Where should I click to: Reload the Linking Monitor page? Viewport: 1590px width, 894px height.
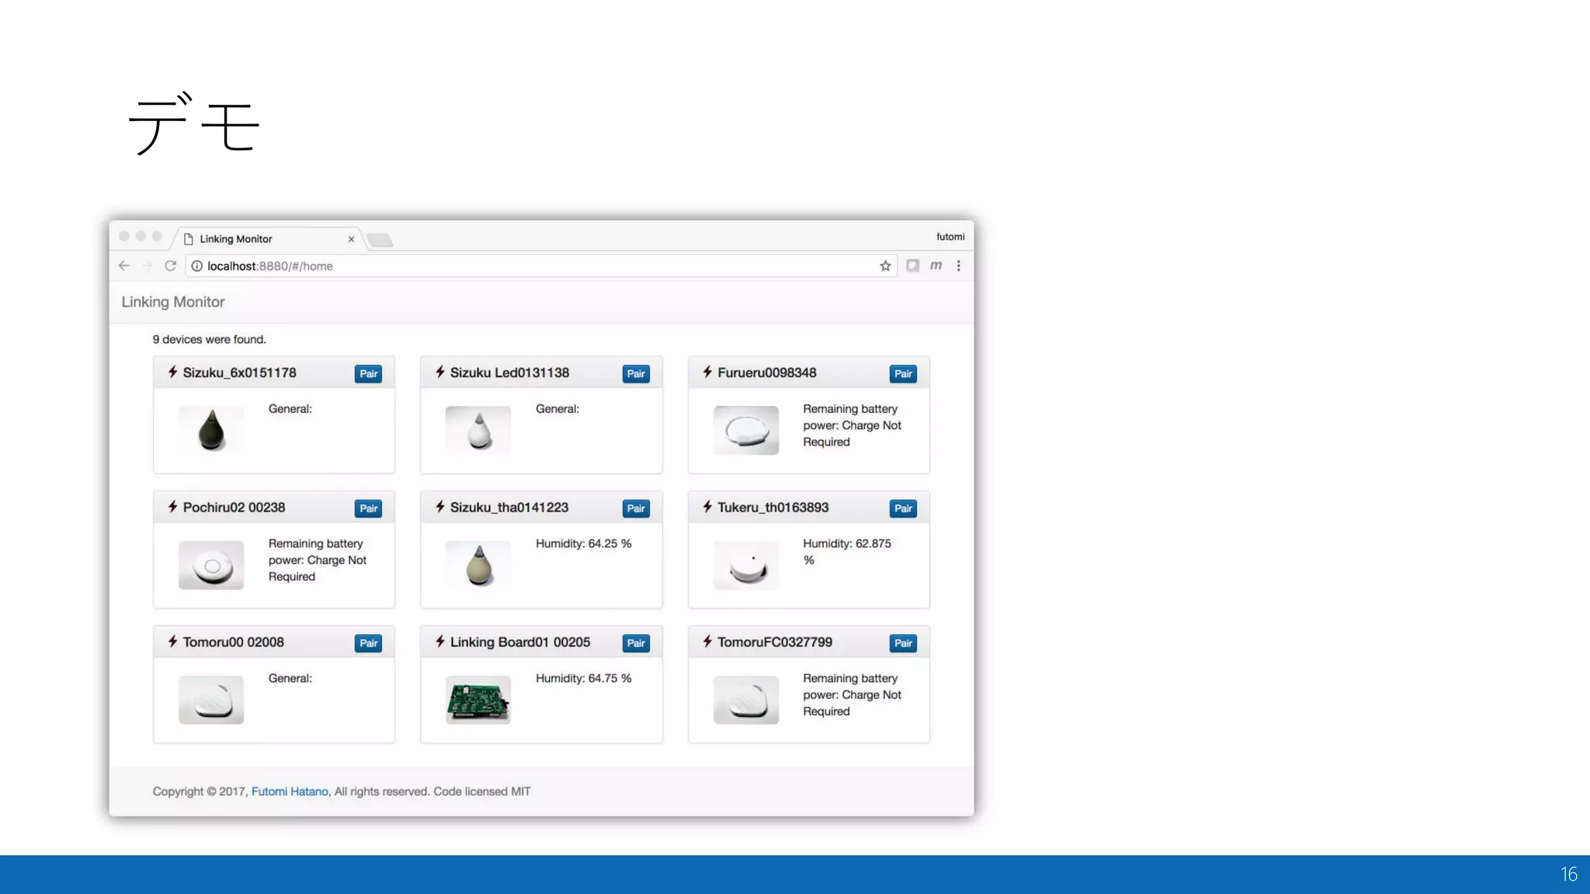pos(171,265)
